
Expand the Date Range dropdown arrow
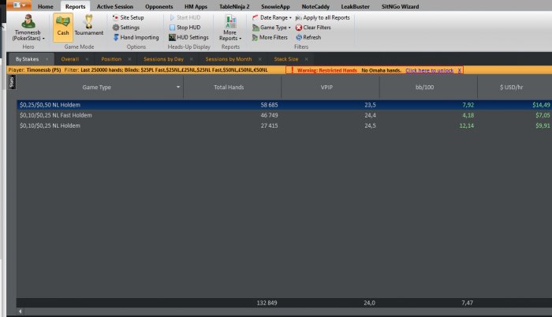pos(290,17)
